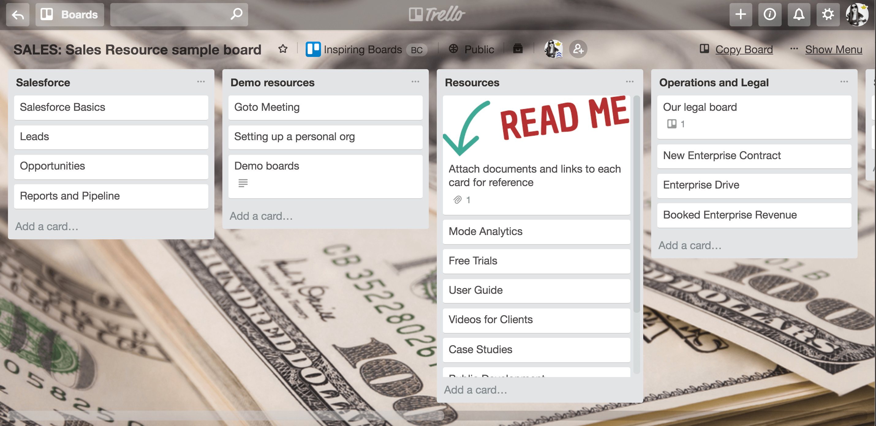
Task: Click the notifications bell icon
Action: [x=799, y=14]
